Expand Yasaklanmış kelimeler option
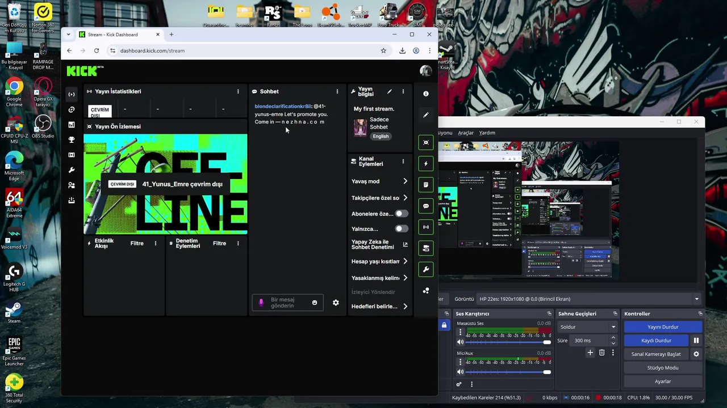 tap(379, 278)
